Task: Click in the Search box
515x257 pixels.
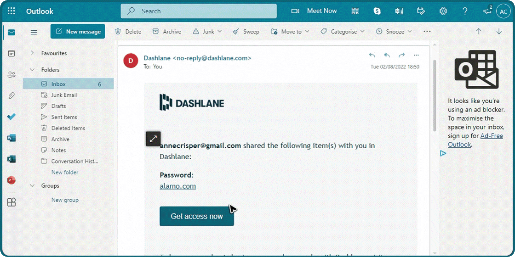Action: 199,11
